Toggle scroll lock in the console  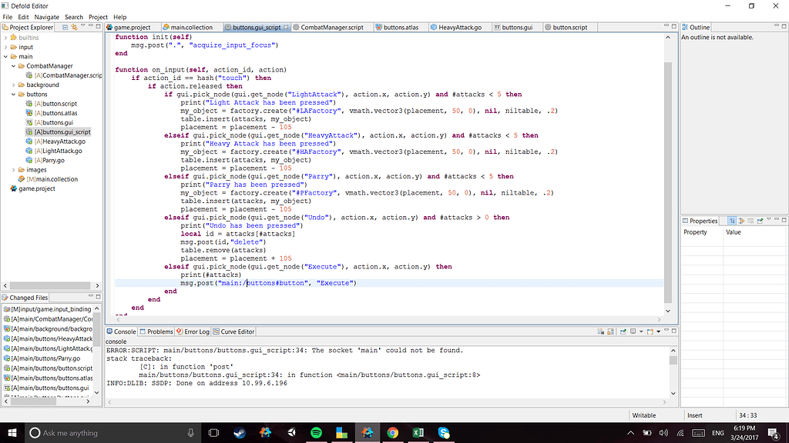click(x=610, y=331)
